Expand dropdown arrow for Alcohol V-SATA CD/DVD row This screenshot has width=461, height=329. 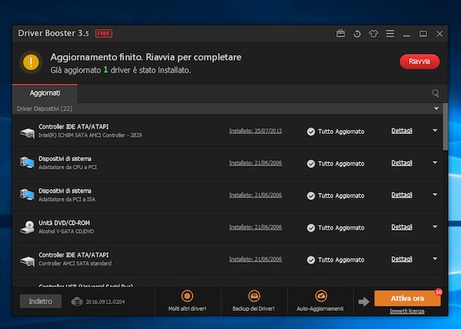point(435,227)
